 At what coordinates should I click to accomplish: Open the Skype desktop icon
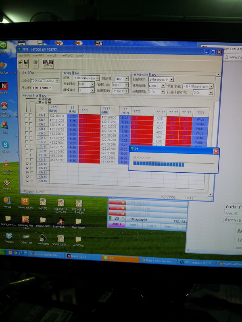(5, 147)
